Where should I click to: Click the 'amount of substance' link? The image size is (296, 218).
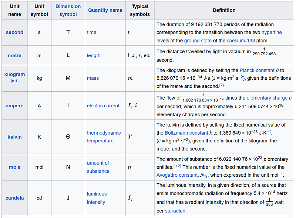[98, 167]
